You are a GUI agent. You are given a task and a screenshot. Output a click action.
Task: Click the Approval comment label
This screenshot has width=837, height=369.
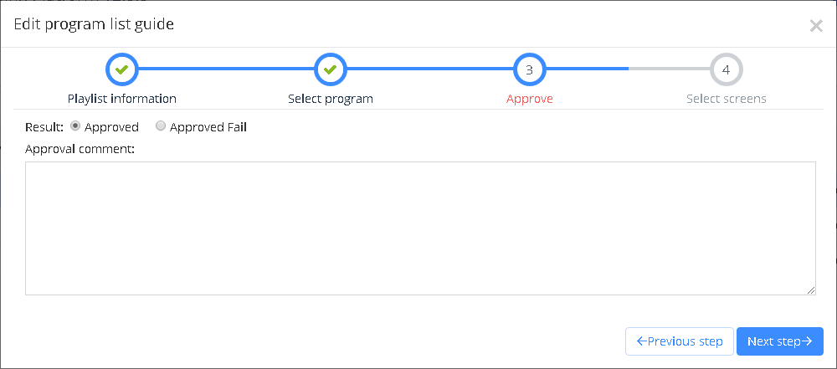point(80,149)
